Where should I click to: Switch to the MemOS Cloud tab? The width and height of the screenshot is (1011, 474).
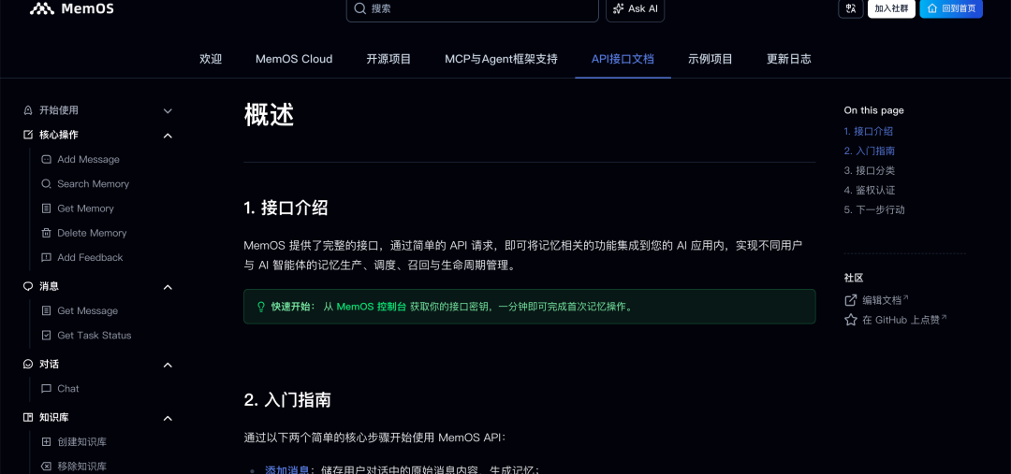(x=294, y=59)
